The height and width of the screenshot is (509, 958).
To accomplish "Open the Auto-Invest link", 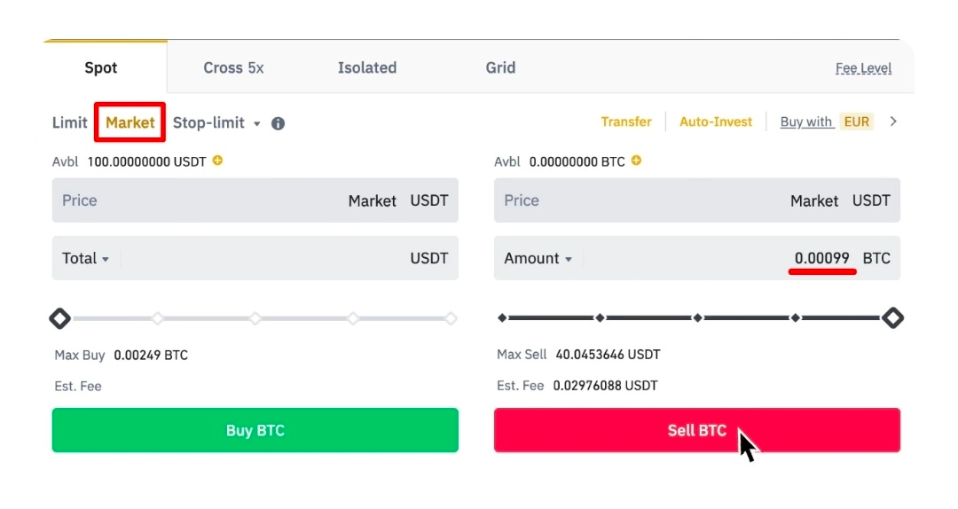I will coord(716,121).
